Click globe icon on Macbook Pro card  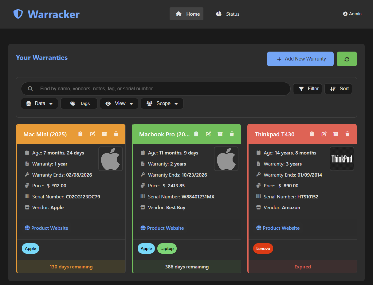143,228
